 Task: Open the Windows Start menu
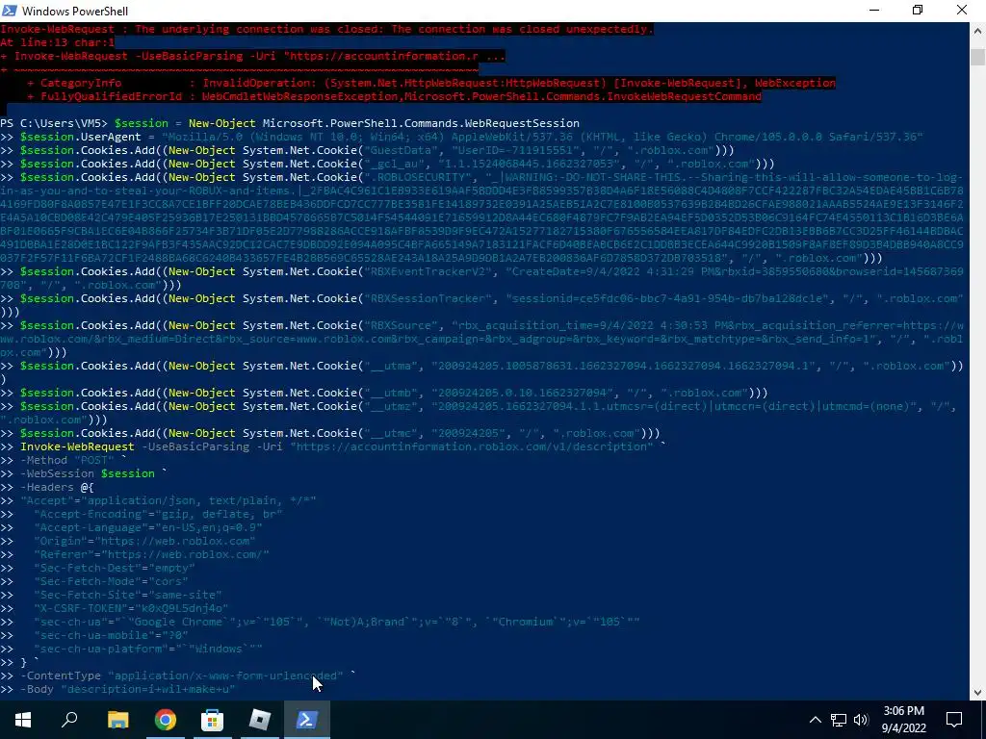point(23,720)
